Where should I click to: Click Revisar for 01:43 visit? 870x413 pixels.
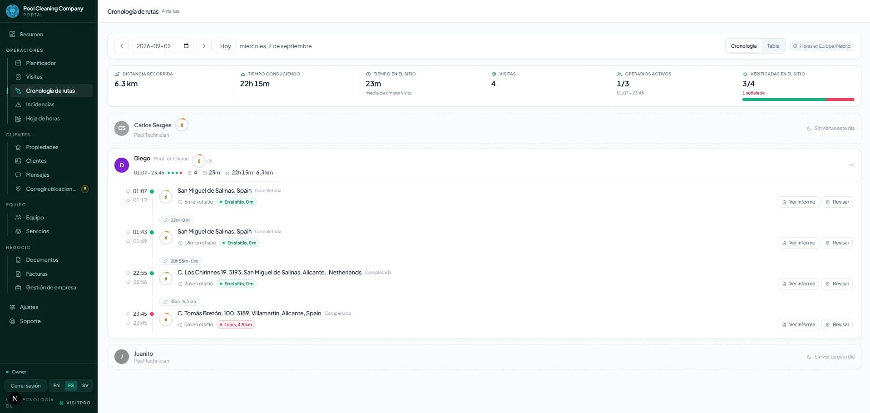[837, 243]
